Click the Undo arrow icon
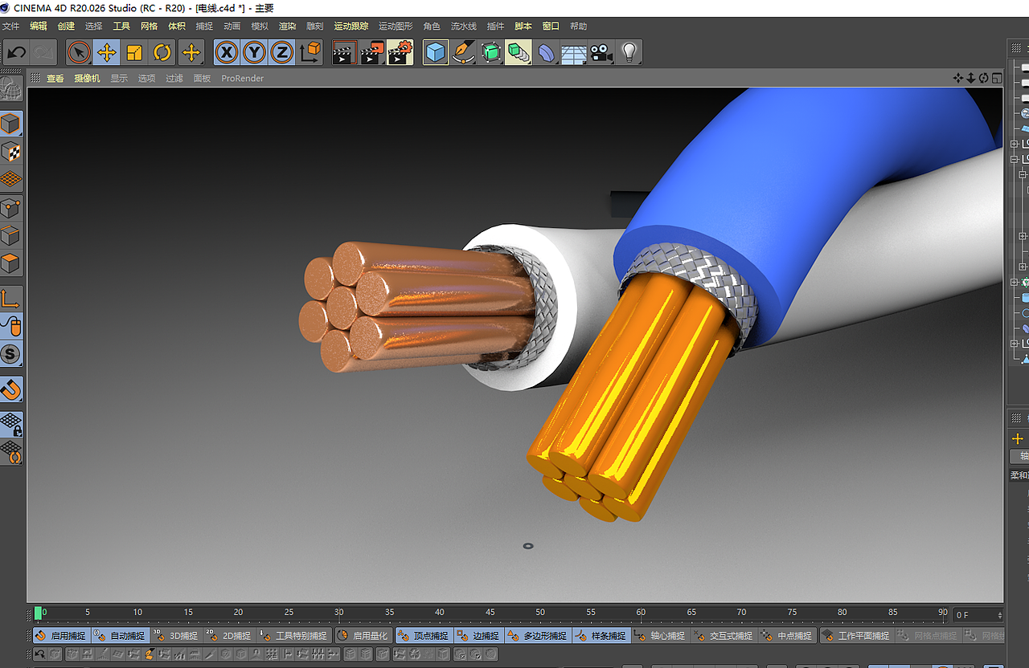Screen dimensions: 1029x668 tap(16, 53)
